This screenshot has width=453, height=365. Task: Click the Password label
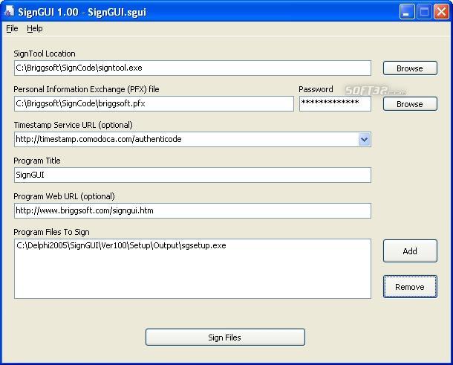(316, 89)
